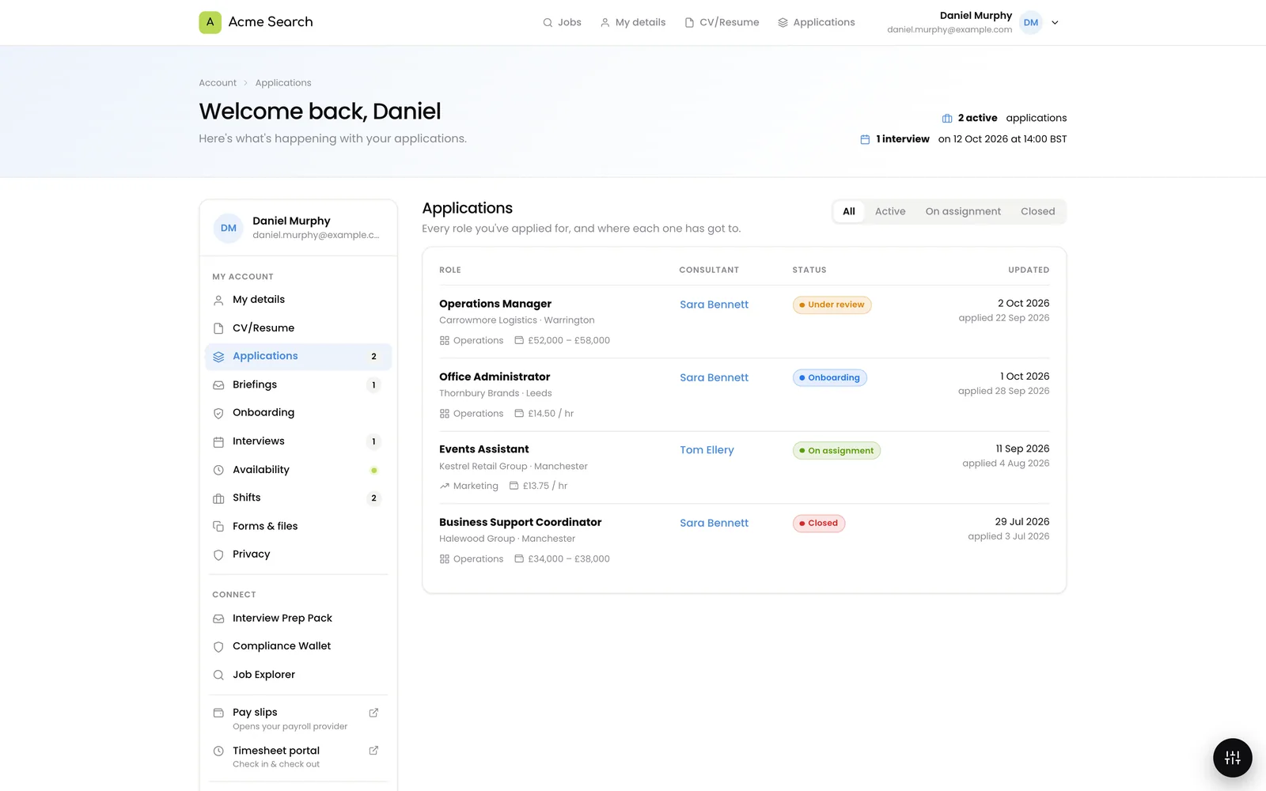Click the Onboarding shield-check icon

218,413
